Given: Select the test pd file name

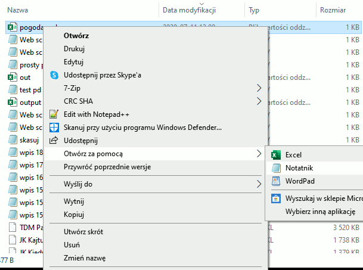Looking at the screenshot, I should point(30,90).
